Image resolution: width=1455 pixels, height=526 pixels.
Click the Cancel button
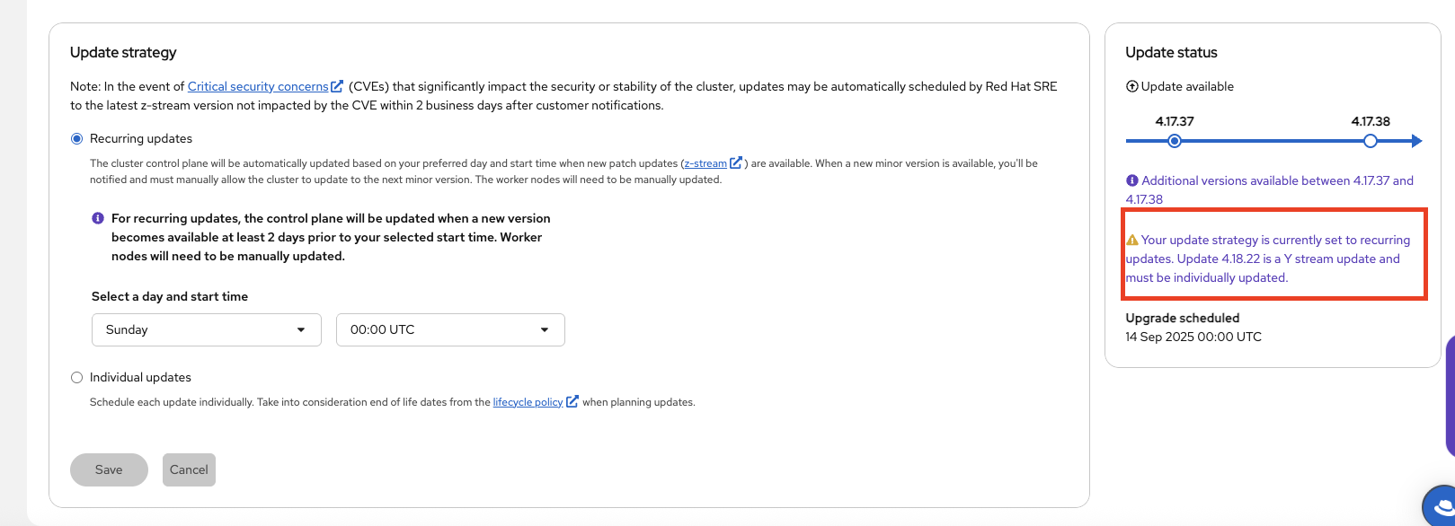click(x=189, y=470)
